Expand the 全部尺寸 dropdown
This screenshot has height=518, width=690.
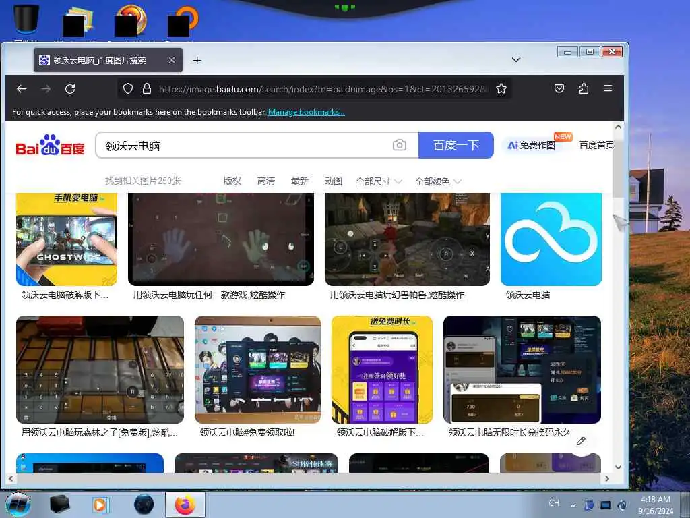379,181
